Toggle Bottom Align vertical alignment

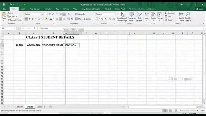point(64,14)
